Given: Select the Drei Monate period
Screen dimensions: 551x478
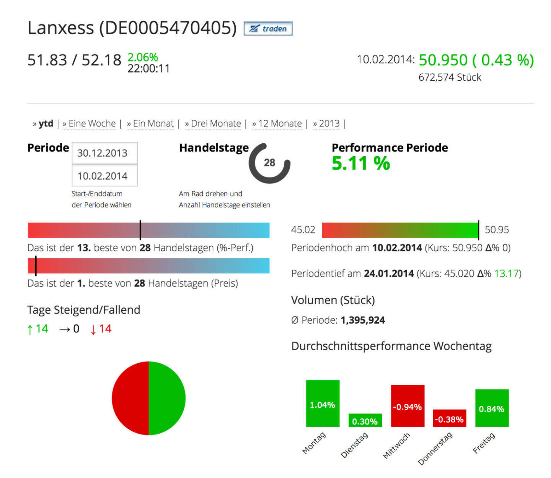Looking at the screenshot, I should [x=216, y=123].
